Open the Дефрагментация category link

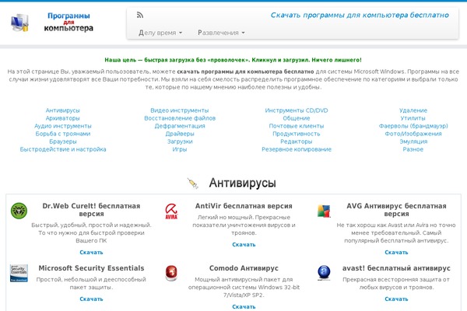180,126
